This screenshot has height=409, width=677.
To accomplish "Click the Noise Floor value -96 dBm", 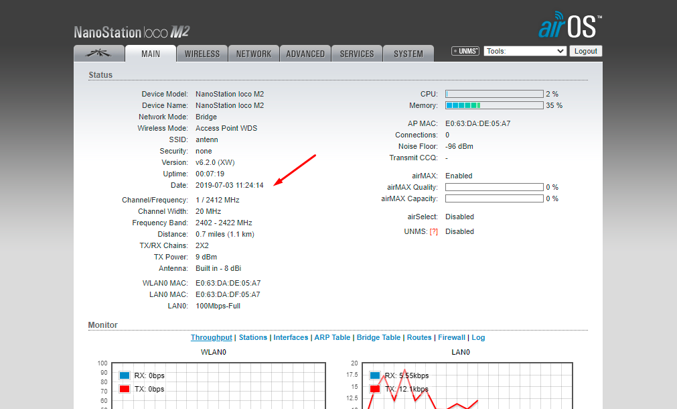I will 459,147.
